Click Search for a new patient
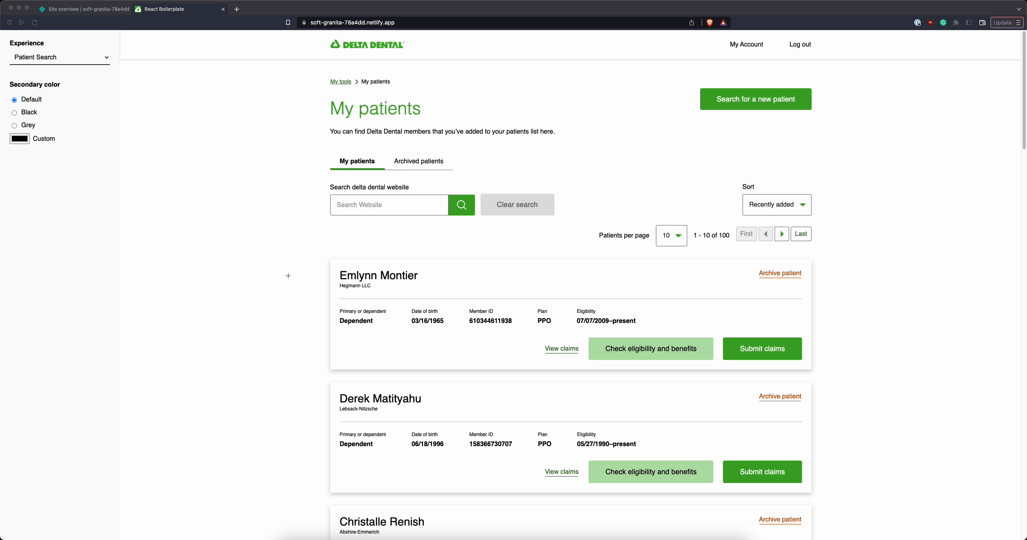 (755, 99)
